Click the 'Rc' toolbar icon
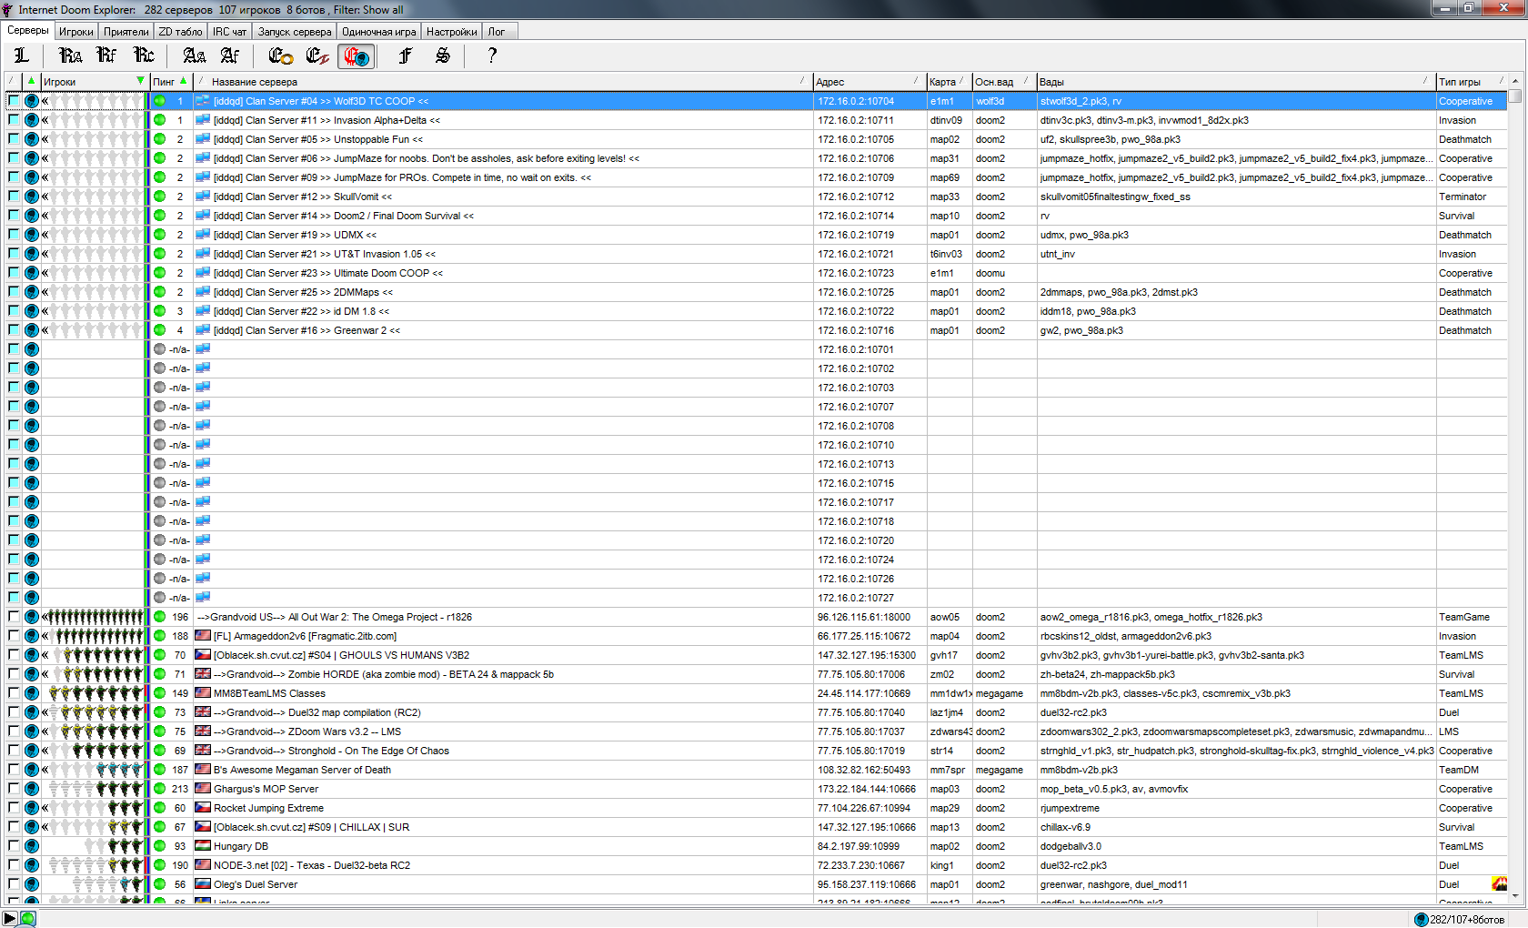This screenshot has width=1528, height=928. [x=144, y=56]
